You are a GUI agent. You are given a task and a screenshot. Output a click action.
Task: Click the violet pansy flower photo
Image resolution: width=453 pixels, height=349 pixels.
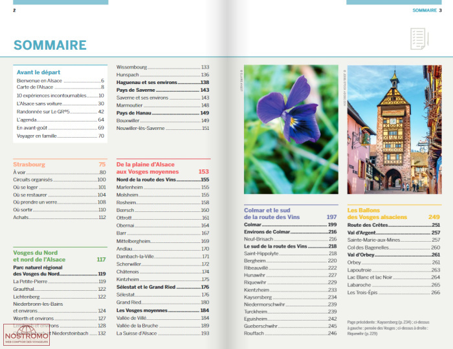pyautogui.click(x=291, y=129)
